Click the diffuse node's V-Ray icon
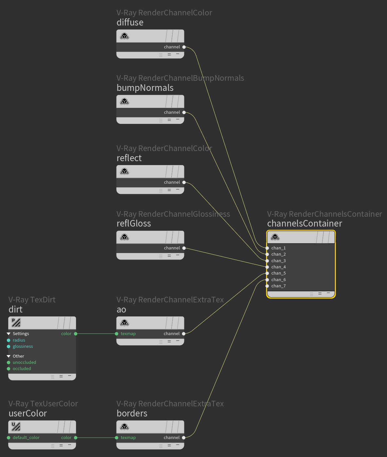This screenshot has height=457, width=387. (124, 36)
